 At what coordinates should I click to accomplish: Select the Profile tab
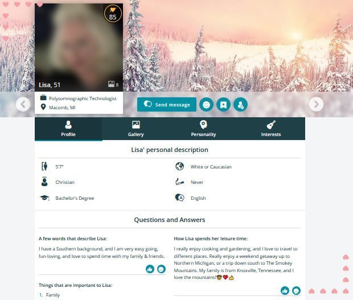click(x=68, y=129)
